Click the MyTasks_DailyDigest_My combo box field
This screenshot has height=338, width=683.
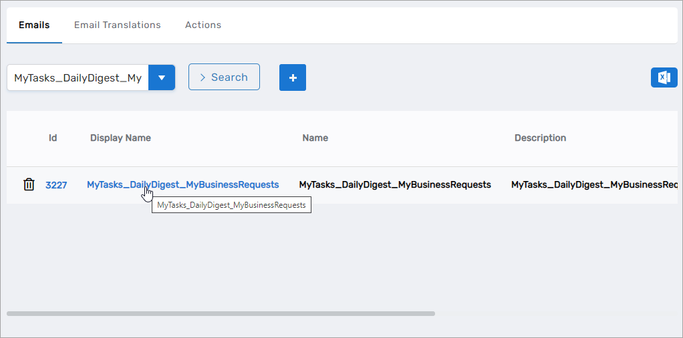click(78, 77)
